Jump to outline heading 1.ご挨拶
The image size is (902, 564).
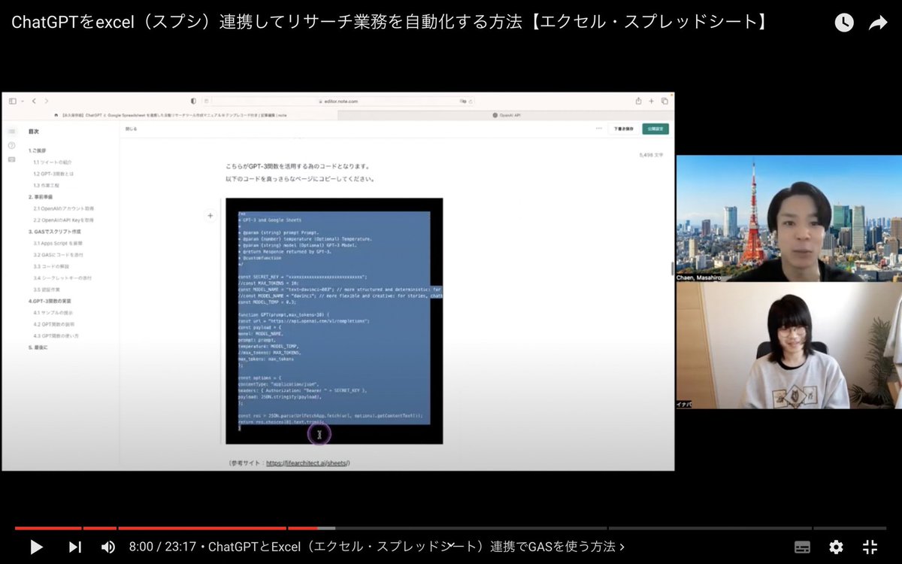(38, 150)
